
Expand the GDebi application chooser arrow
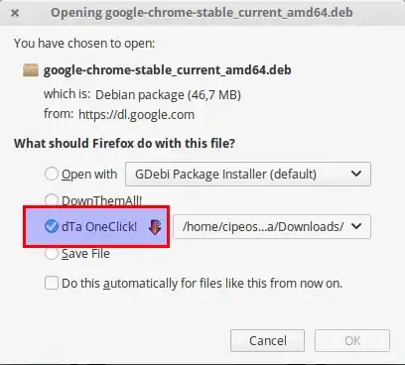356,174
